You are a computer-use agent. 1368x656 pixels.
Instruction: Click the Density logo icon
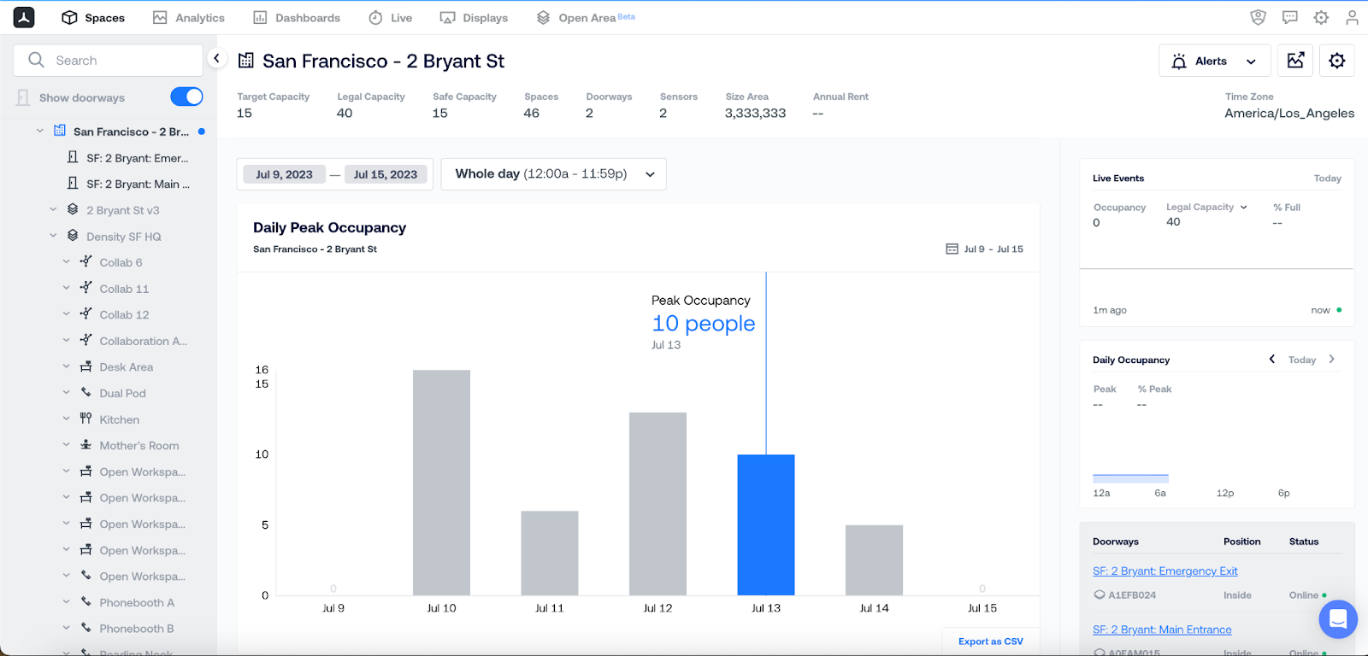(x=24, y=17)
